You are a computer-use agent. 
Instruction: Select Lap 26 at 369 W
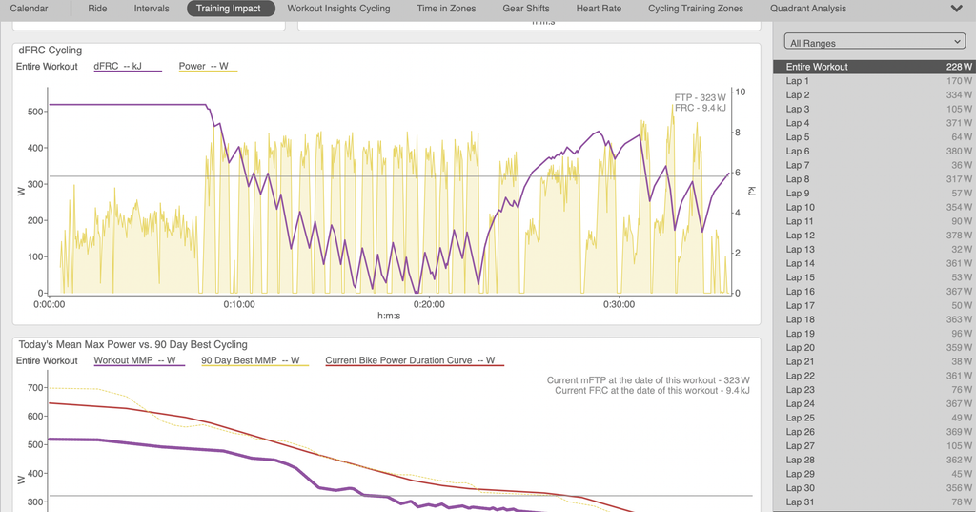coord(875,432)
